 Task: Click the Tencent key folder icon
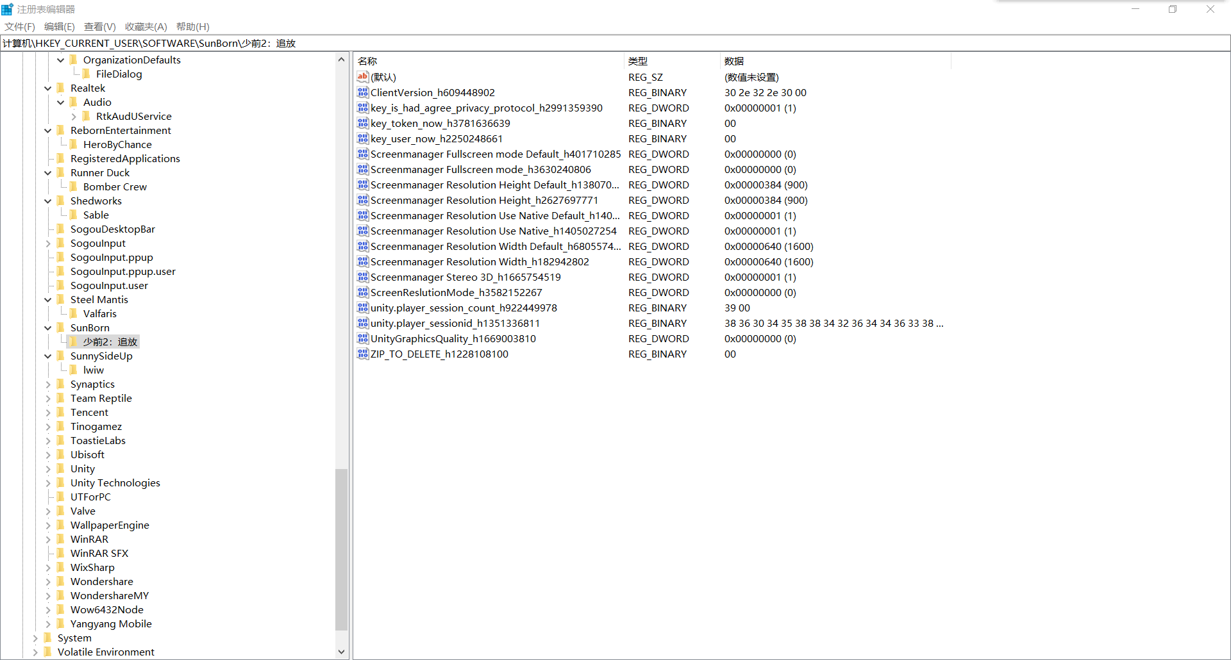pos(61,412)
